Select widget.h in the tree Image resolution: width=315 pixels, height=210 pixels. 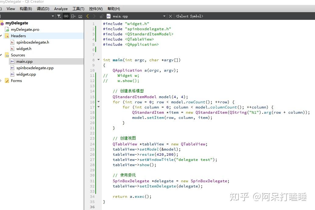point(24,49)
